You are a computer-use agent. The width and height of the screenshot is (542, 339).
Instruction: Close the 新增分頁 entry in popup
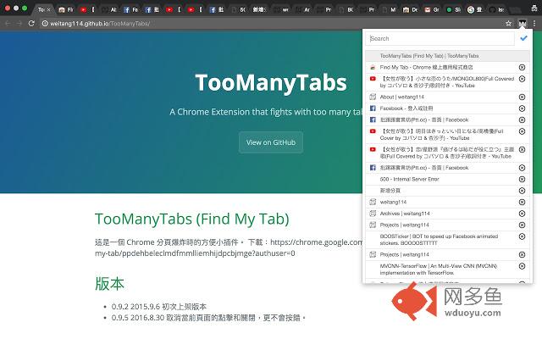click(x=522, y=191)
